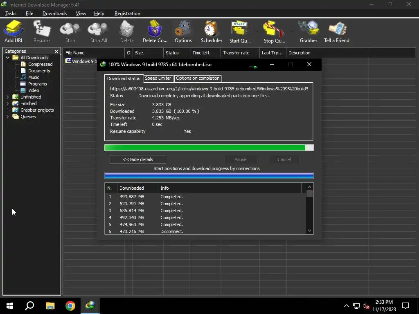Sort by Description column header
This screenshot has height=314, width=419.
pyautogui.click(x=327, y=53)
